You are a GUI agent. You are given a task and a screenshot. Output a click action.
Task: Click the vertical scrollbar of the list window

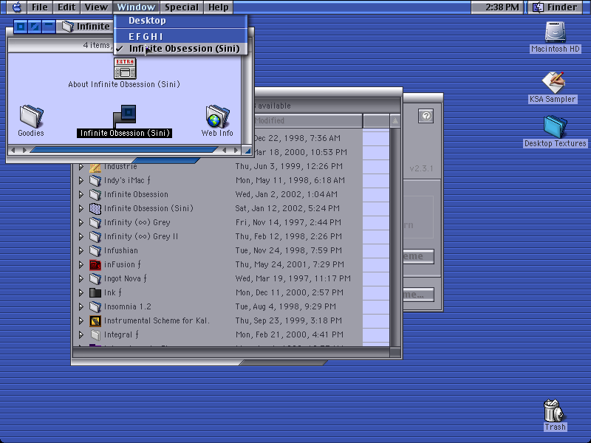pyautogui.click(x=395, y=237)
